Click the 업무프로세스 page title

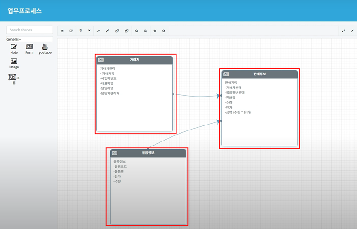point(25,11)
